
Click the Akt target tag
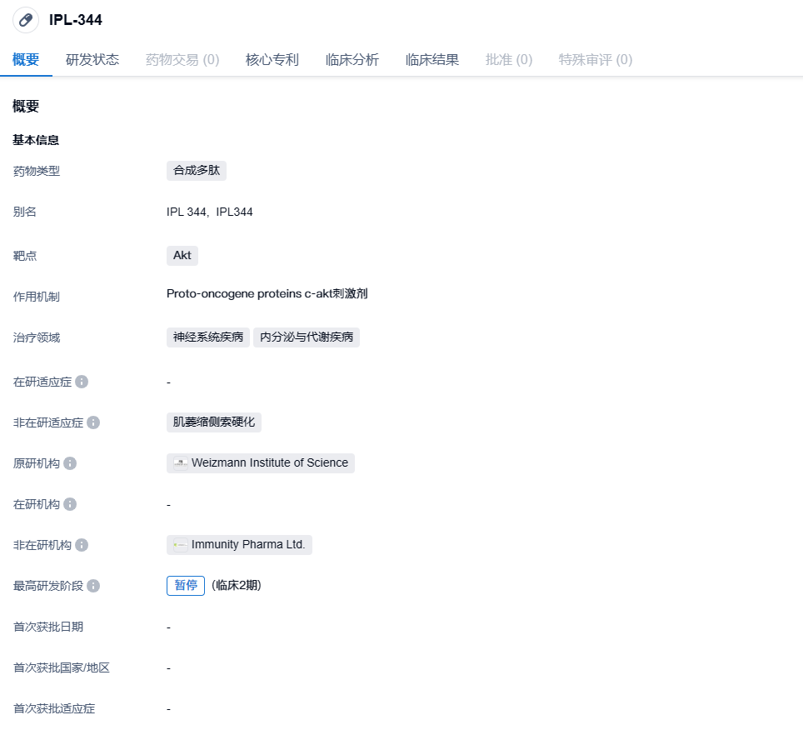(182, 256)
